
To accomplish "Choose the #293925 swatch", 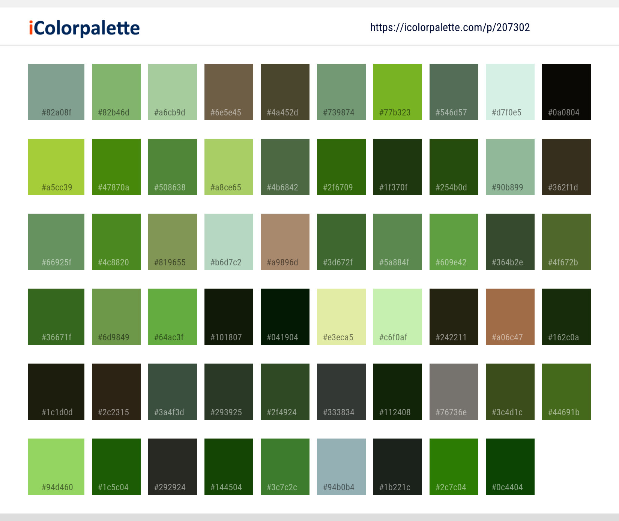I will [229, 392].
